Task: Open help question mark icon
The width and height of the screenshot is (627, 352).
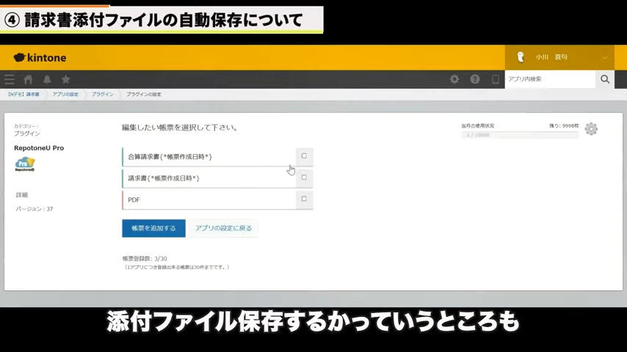Action: (474, 79)
